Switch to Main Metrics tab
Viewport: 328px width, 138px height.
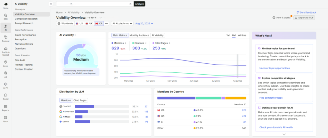click(120, 35)
